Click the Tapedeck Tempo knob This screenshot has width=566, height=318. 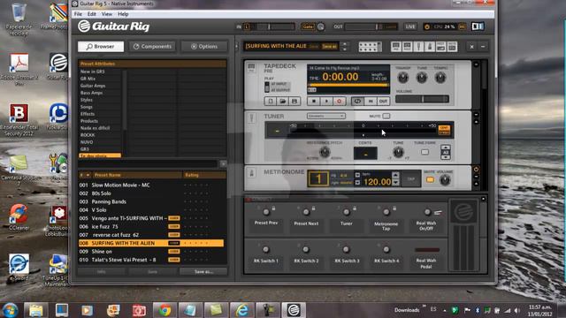440,77
